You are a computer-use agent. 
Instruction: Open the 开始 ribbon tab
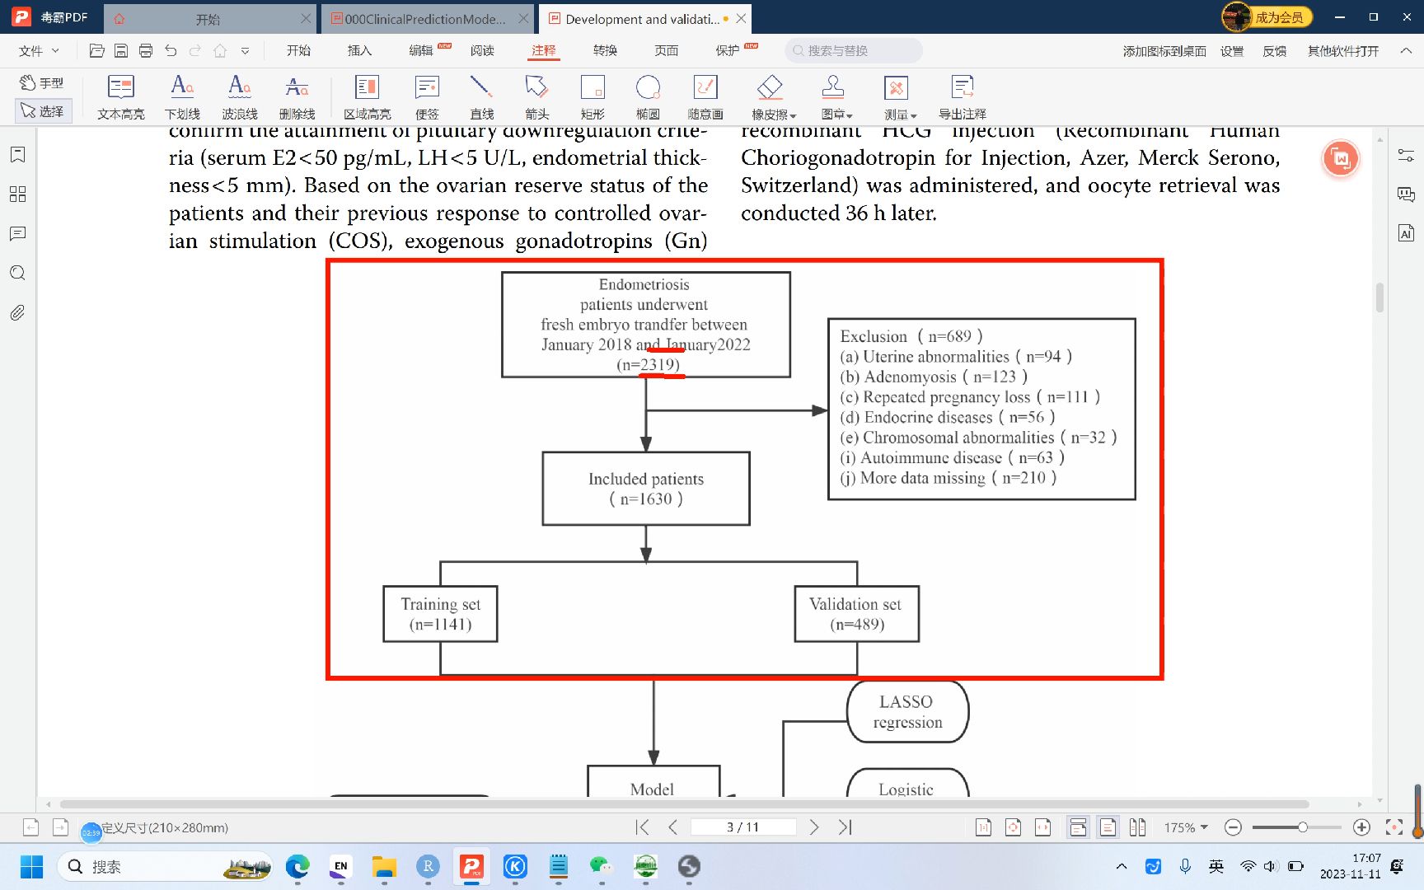[298, 50]
